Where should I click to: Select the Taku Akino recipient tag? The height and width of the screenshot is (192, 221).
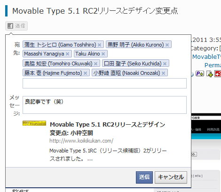tap(91, 54)
